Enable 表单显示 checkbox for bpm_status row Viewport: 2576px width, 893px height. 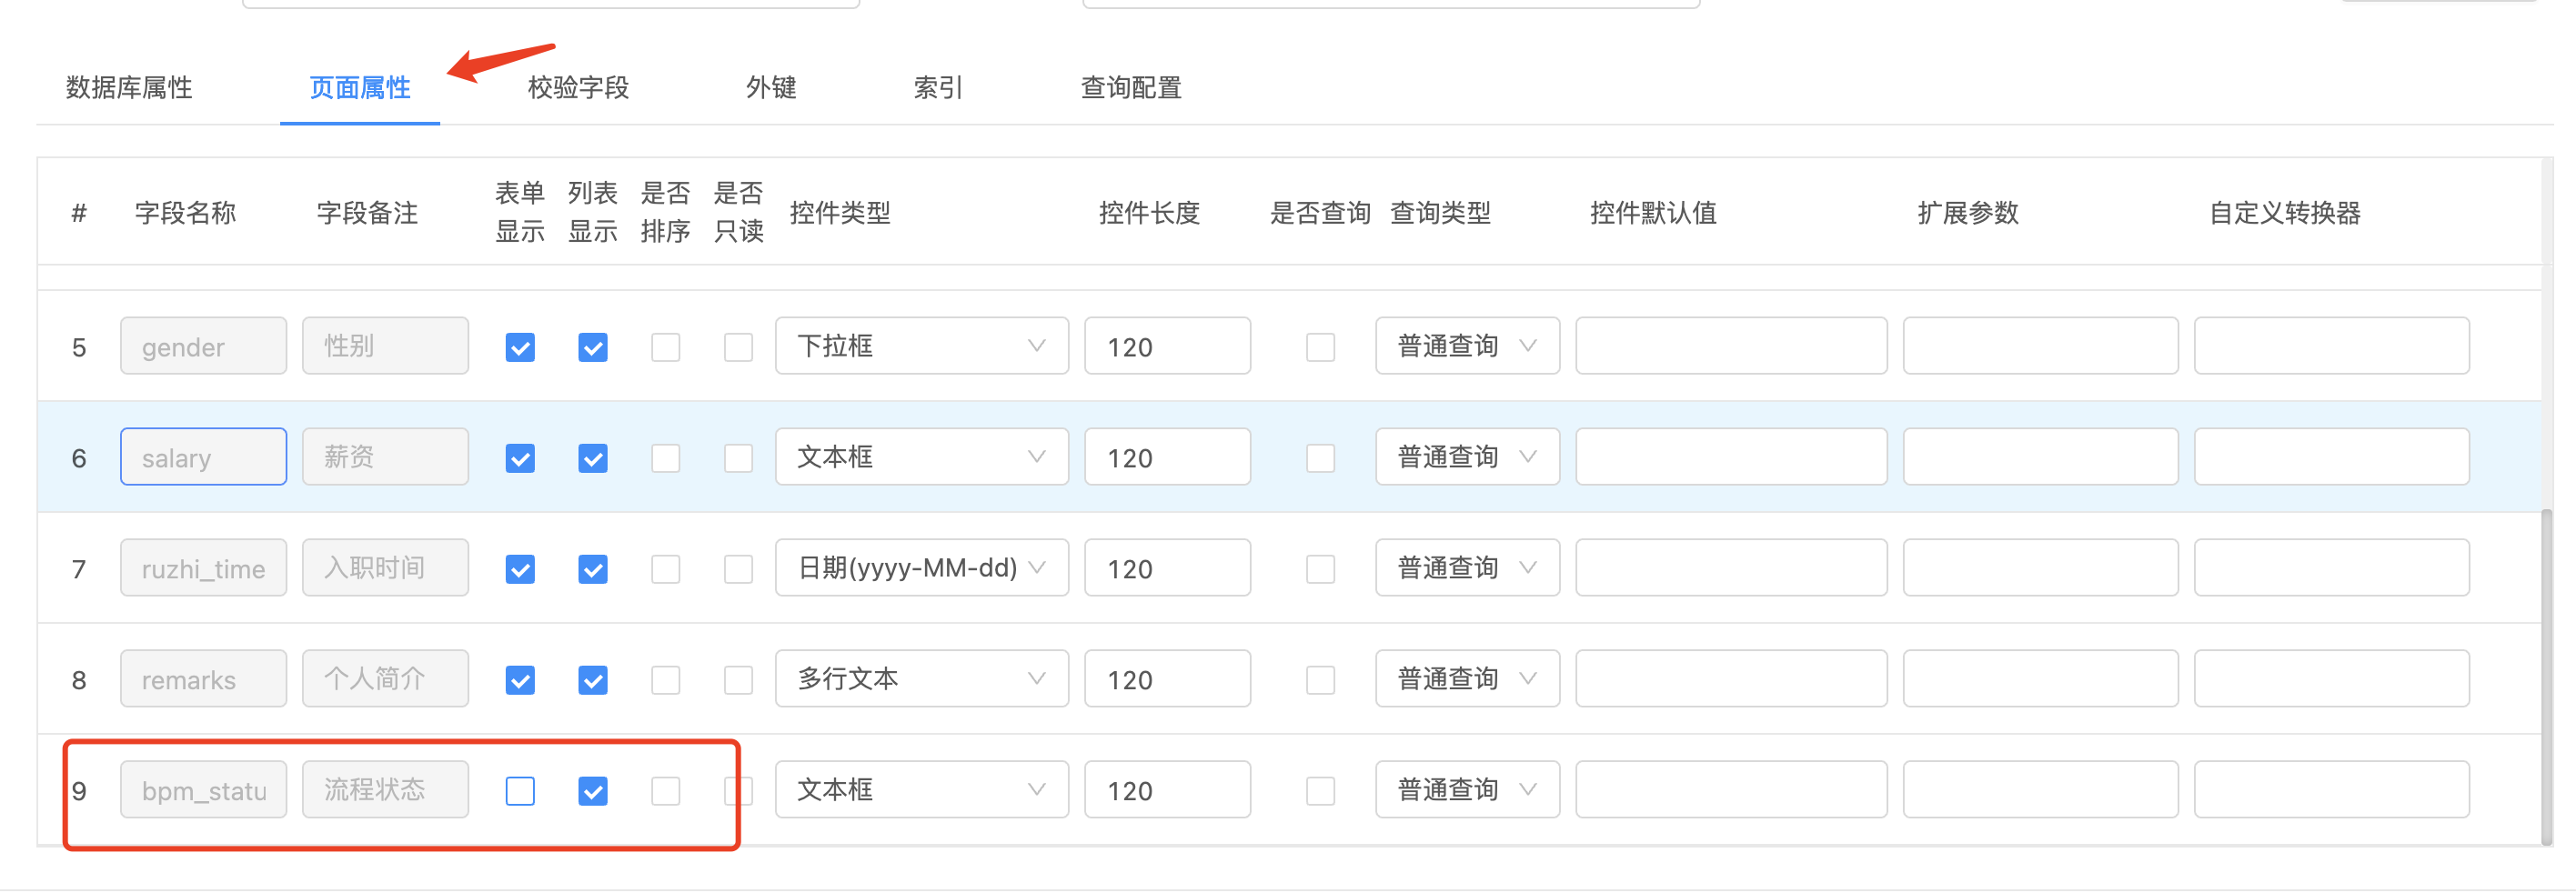click(520, 791)
